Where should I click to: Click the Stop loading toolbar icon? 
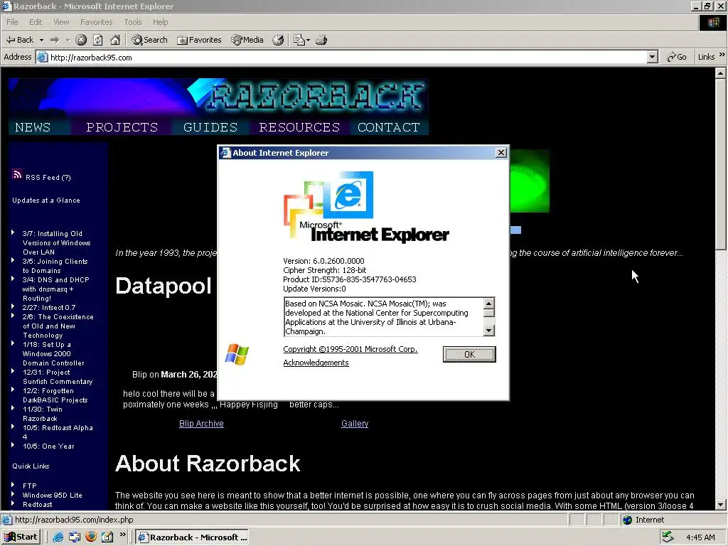(81, 40)
